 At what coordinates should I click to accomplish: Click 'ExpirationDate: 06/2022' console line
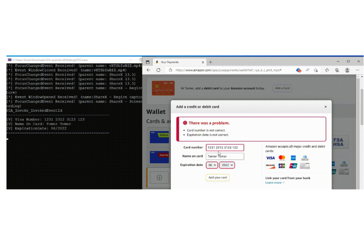click(37, 128)
